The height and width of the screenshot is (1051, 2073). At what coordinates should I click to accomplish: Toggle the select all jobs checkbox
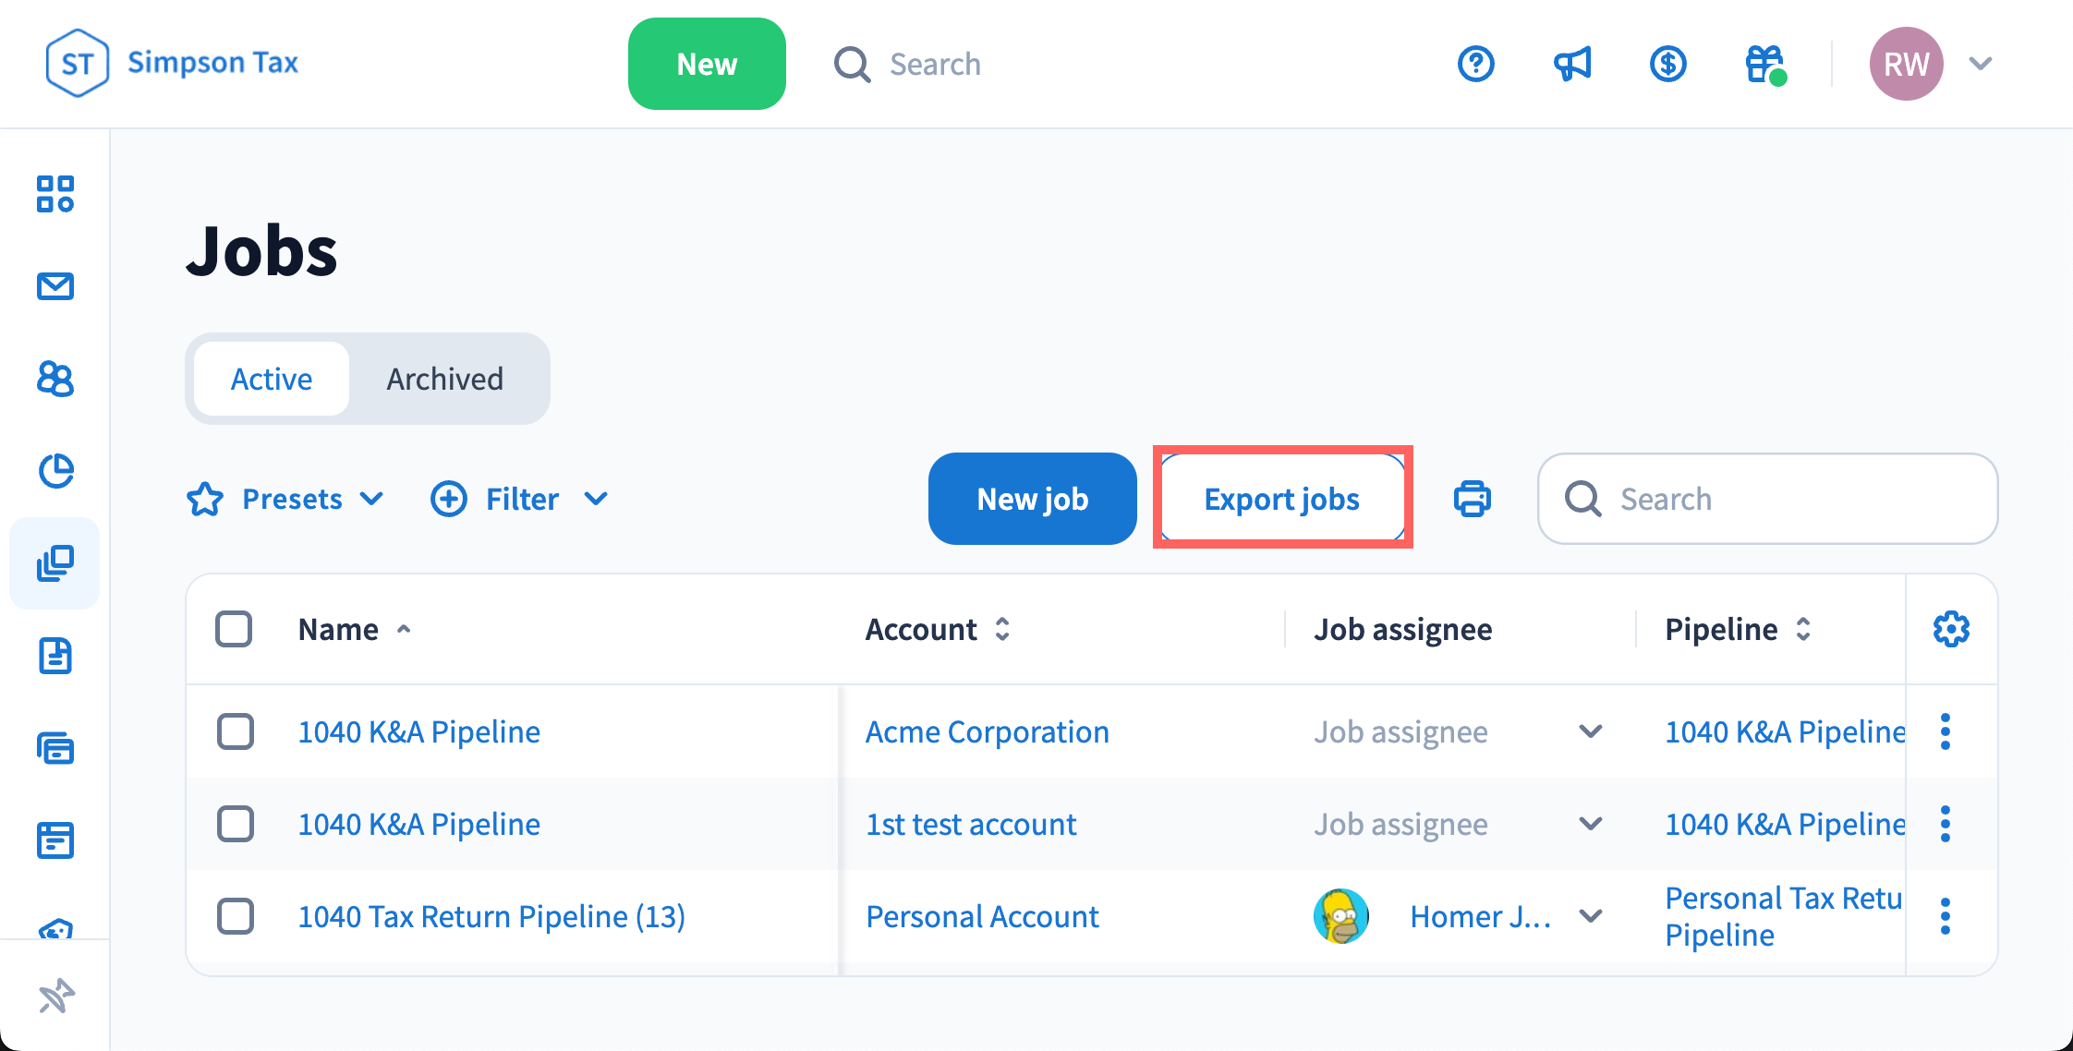(234, 629)
